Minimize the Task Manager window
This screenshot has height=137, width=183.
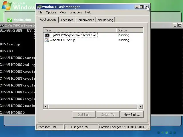point(137,7)
